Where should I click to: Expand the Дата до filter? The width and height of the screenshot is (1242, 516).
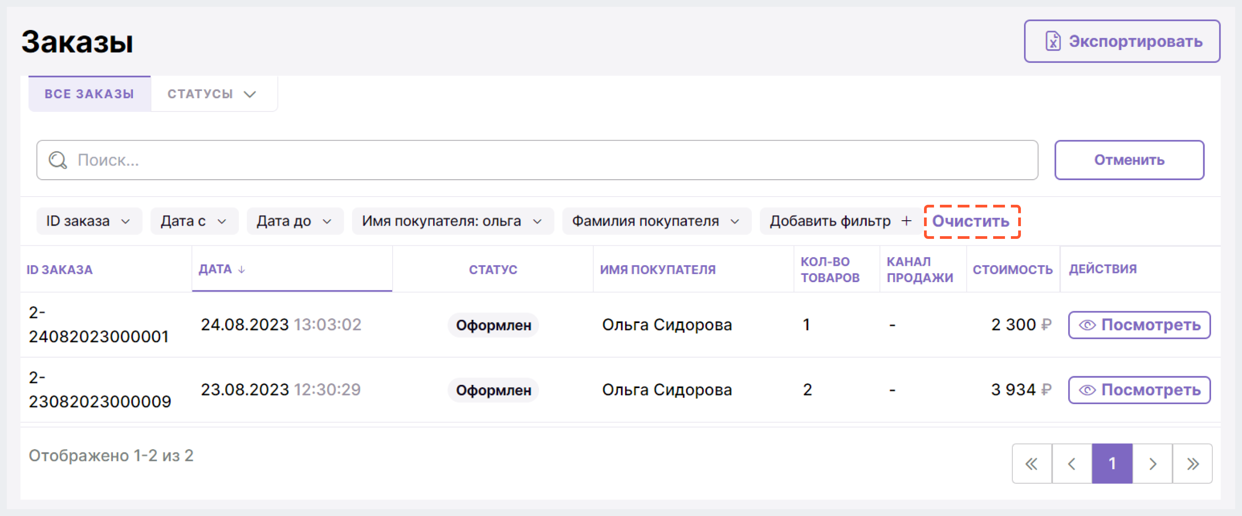(x=295, y=221)
